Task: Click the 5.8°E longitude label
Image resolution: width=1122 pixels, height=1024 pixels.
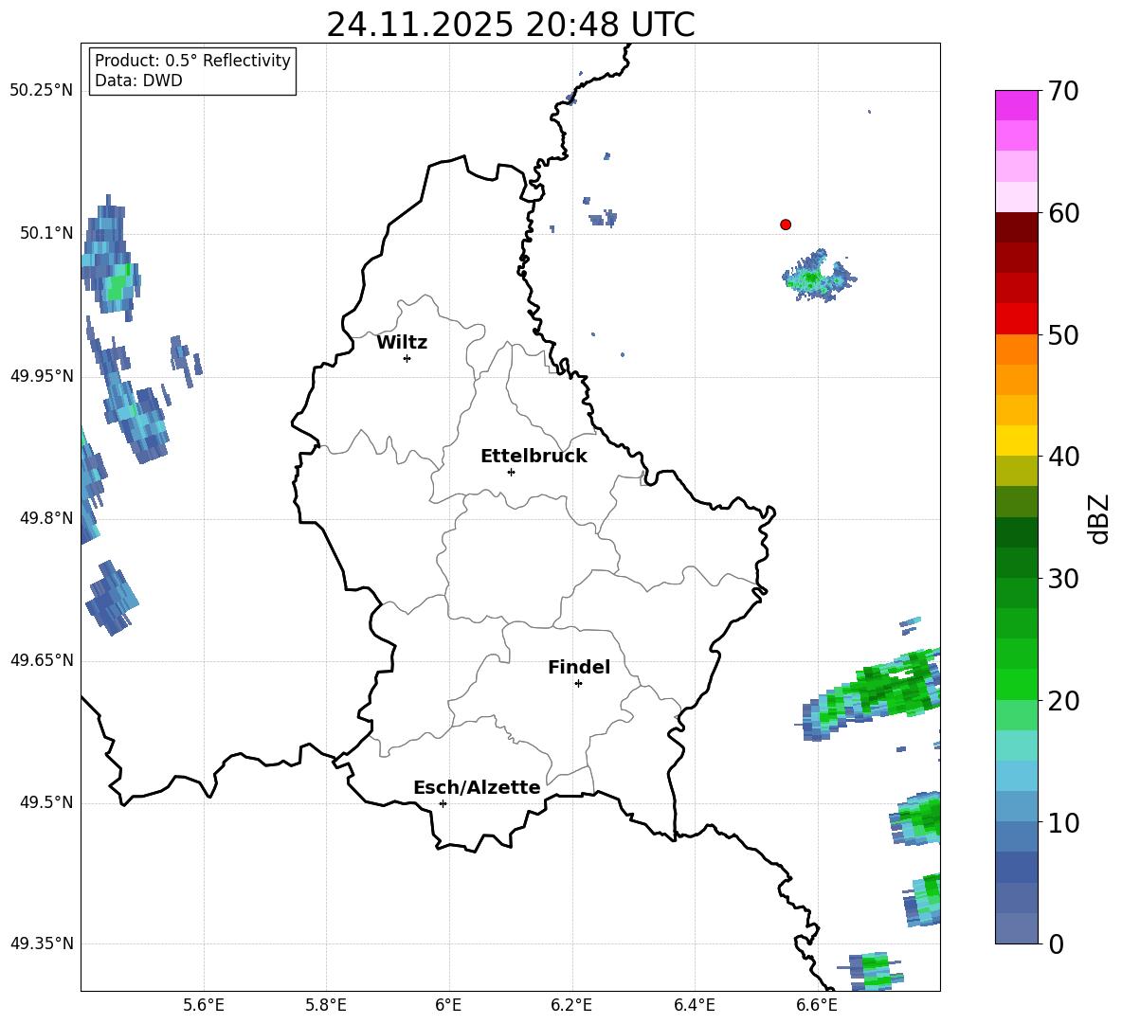Action: click(x=326, y=1005)
